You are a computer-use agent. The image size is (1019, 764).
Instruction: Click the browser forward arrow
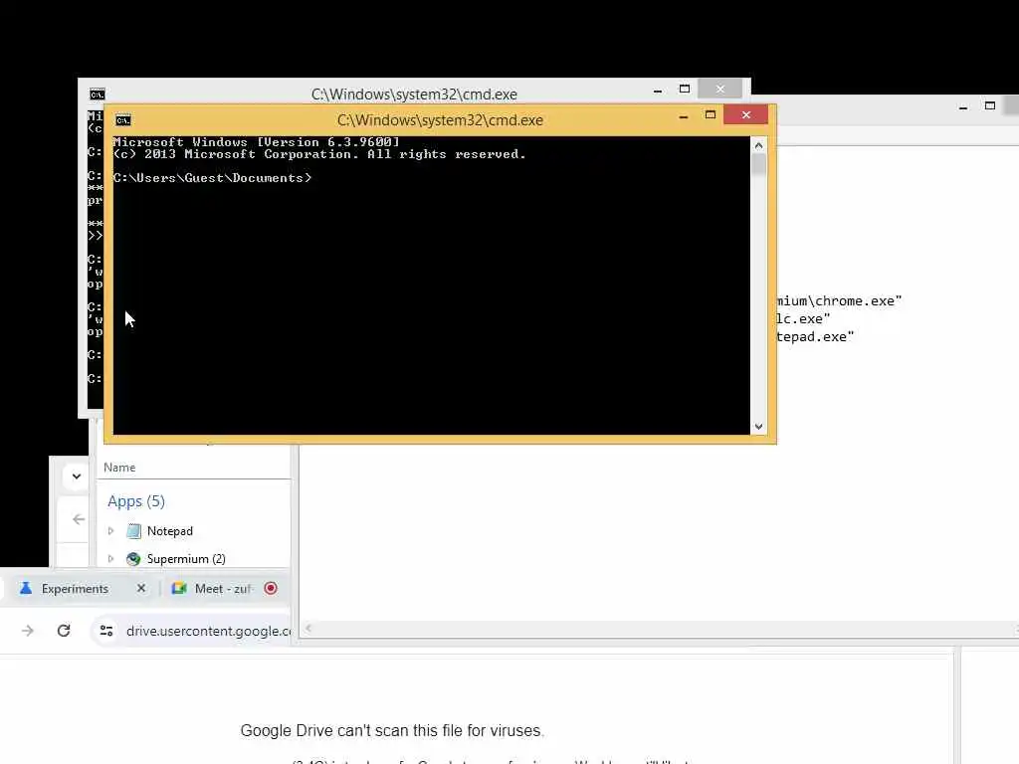pyautogui.click(x=27, y=631)
